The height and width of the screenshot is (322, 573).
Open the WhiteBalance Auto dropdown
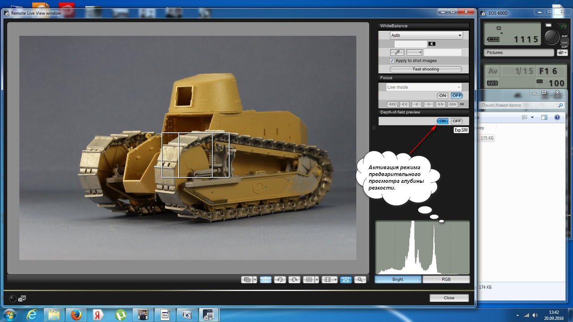coord(426,35)
